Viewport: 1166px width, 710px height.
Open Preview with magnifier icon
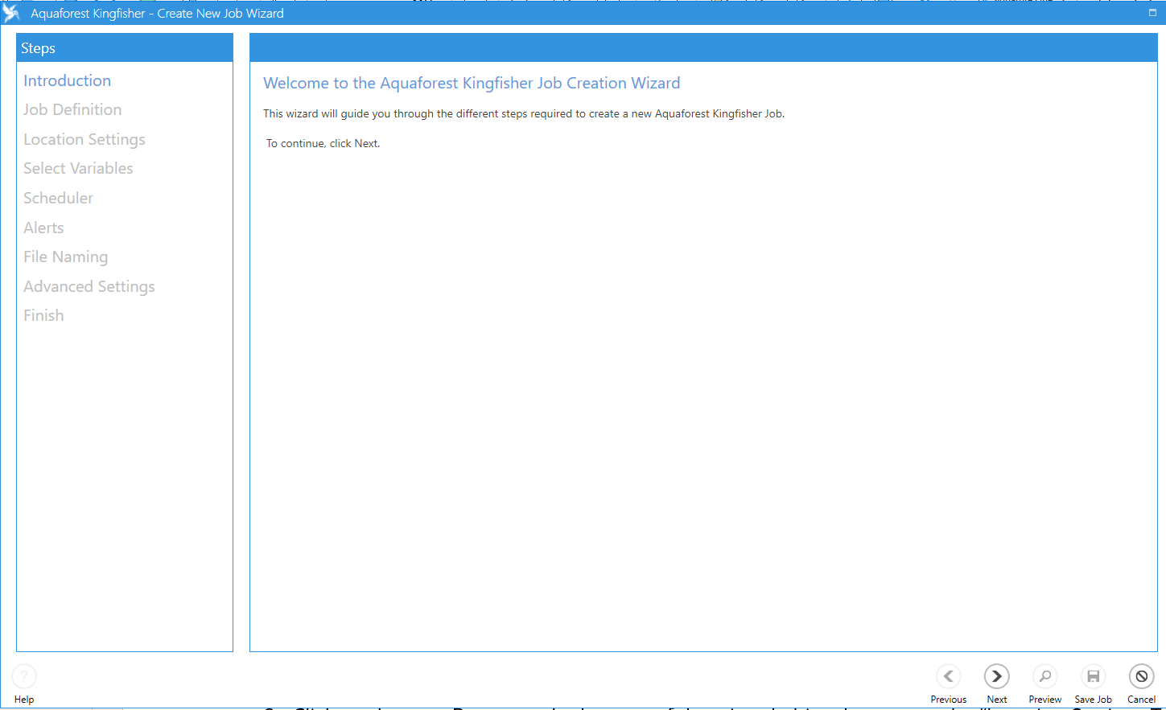point(1044,676)
